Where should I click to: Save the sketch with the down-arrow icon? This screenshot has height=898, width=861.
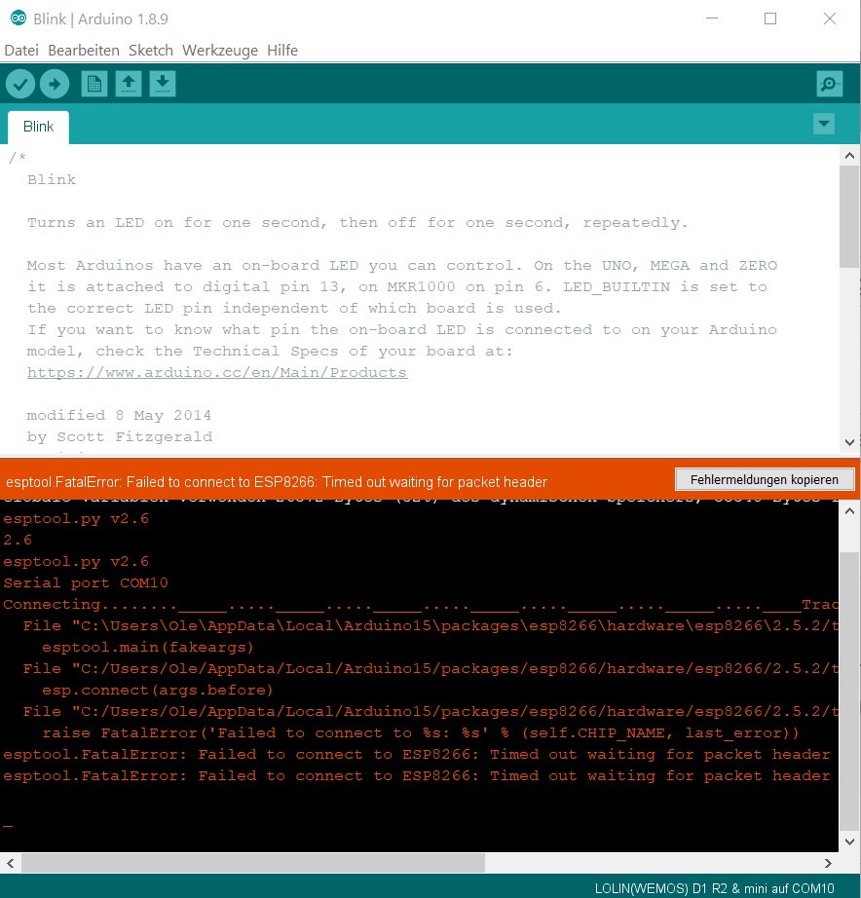163,84
